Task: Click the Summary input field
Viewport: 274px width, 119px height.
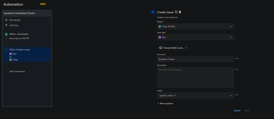Action: point(195,59)
